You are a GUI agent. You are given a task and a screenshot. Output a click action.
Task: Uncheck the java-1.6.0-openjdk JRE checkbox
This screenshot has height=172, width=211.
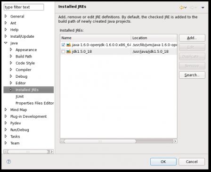63,45
